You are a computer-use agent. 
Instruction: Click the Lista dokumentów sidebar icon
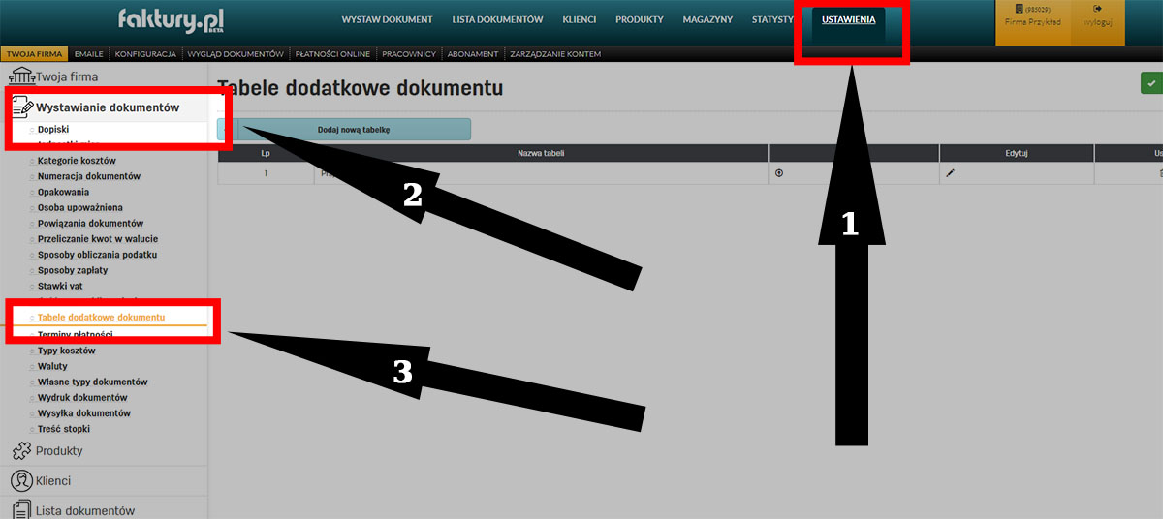click(21, 510)
